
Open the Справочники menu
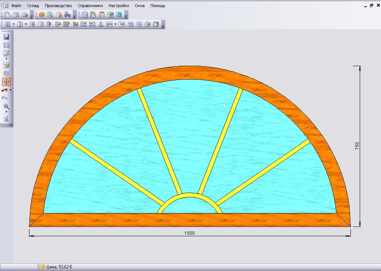[x=90, y=6]
